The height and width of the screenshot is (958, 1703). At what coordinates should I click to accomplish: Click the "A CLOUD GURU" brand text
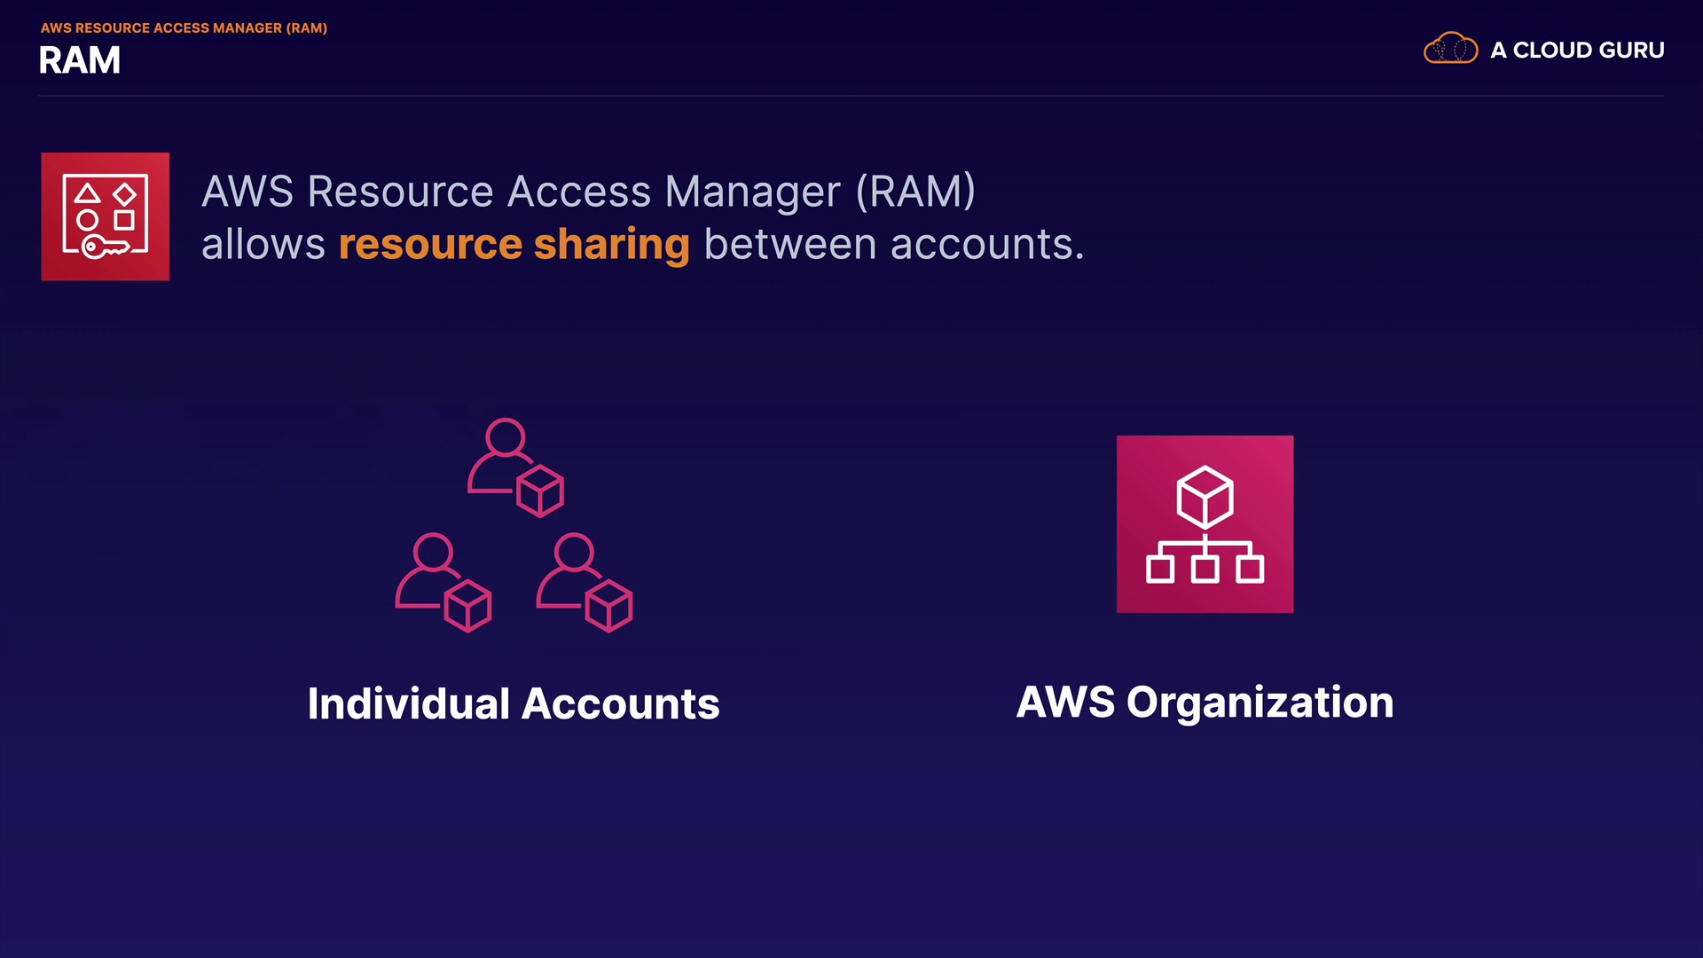[1576, 51]
